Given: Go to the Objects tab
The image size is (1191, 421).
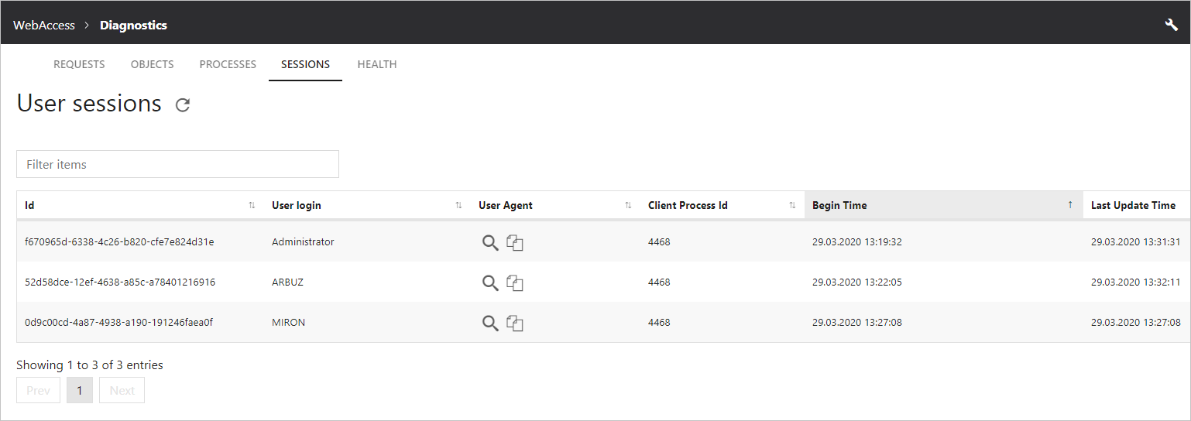Looking at the screenshot, I should tap(152, 64).
